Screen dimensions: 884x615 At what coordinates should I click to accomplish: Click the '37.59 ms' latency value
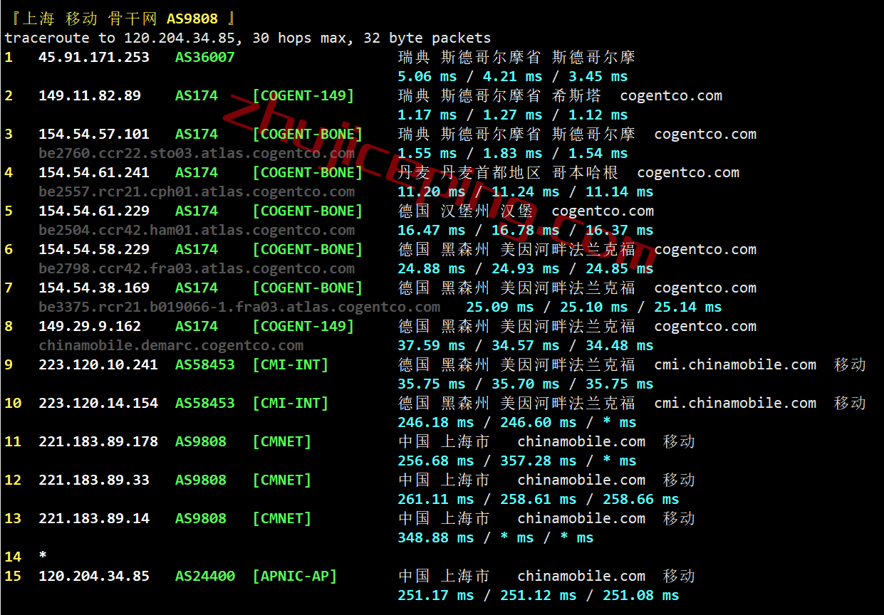[432, 345]
